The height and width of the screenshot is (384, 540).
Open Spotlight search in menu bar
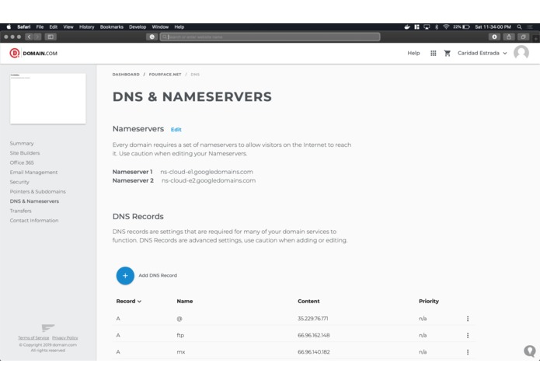pos(519,27)
